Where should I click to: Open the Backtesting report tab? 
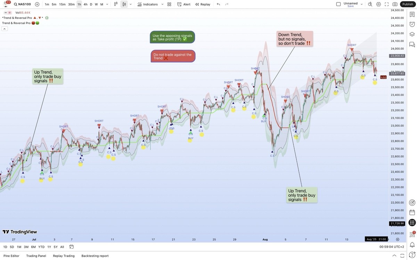95,255
